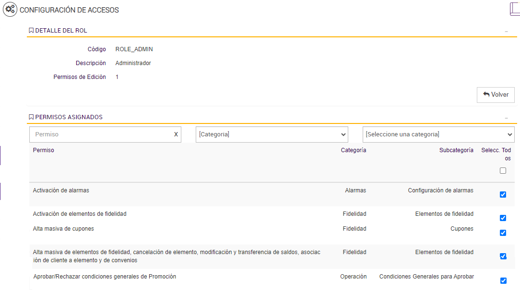Clear the Permiso filter with the X
This screenshot has width=520, height=290.
[x=176, y=134]
